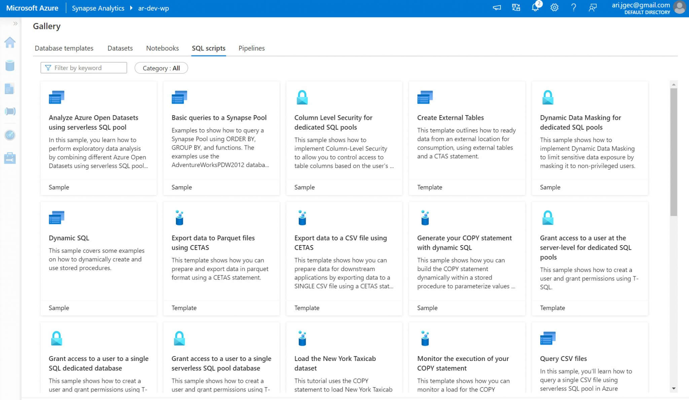689x400 pixels.
Task: Open the Home hub icon in sidebar
Action: tap(10, 42)
